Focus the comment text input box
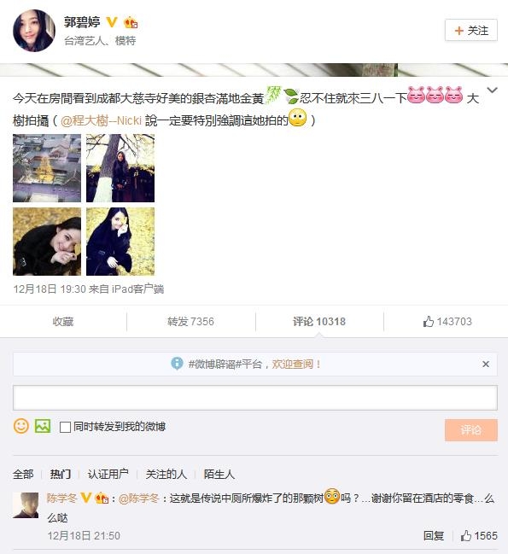508x554 pixels. point(255,398)
